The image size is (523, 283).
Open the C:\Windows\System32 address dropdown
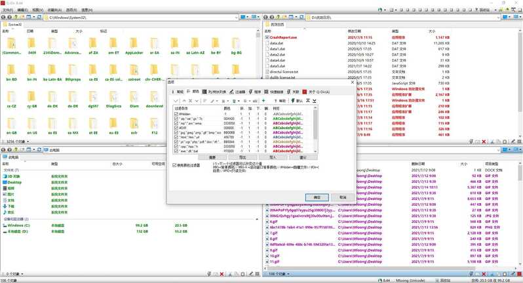pyautogui.click(x=235, y=16)
